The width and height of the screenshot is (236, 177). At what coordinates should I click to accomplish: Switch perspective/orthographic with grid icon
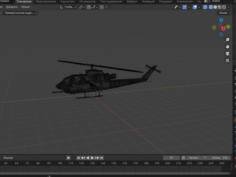[227, 60]
